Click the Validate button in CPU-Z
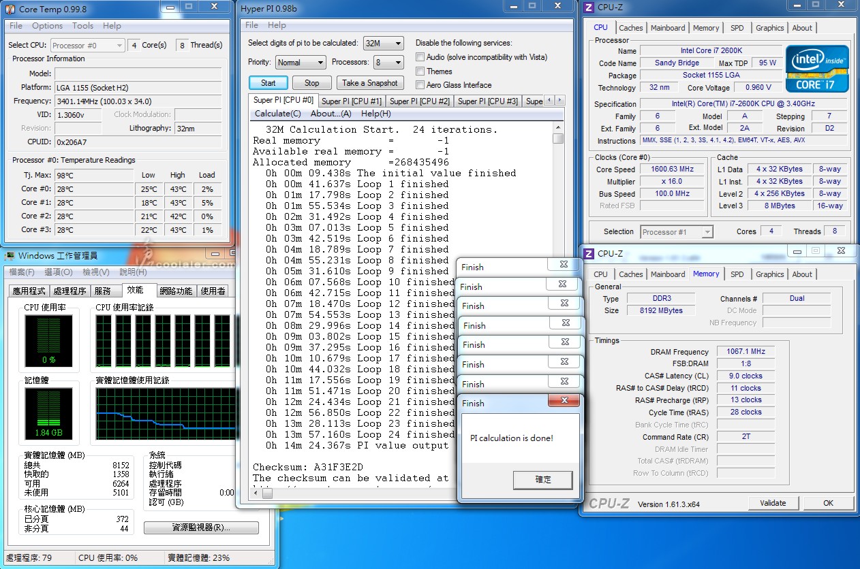 773,503
